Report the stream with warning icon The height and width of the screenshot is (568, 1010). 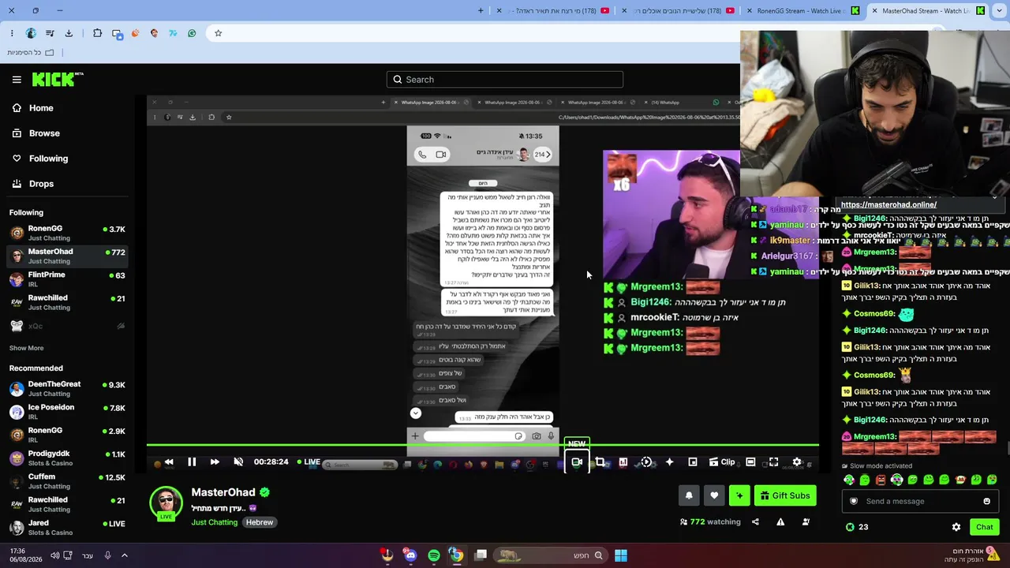pyautogui.click(x=780, y=521)
